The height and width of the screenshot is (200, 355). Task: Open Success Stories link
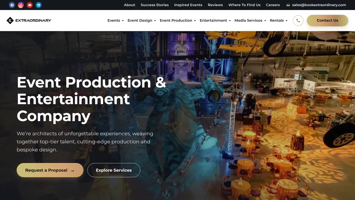point(155,5)
